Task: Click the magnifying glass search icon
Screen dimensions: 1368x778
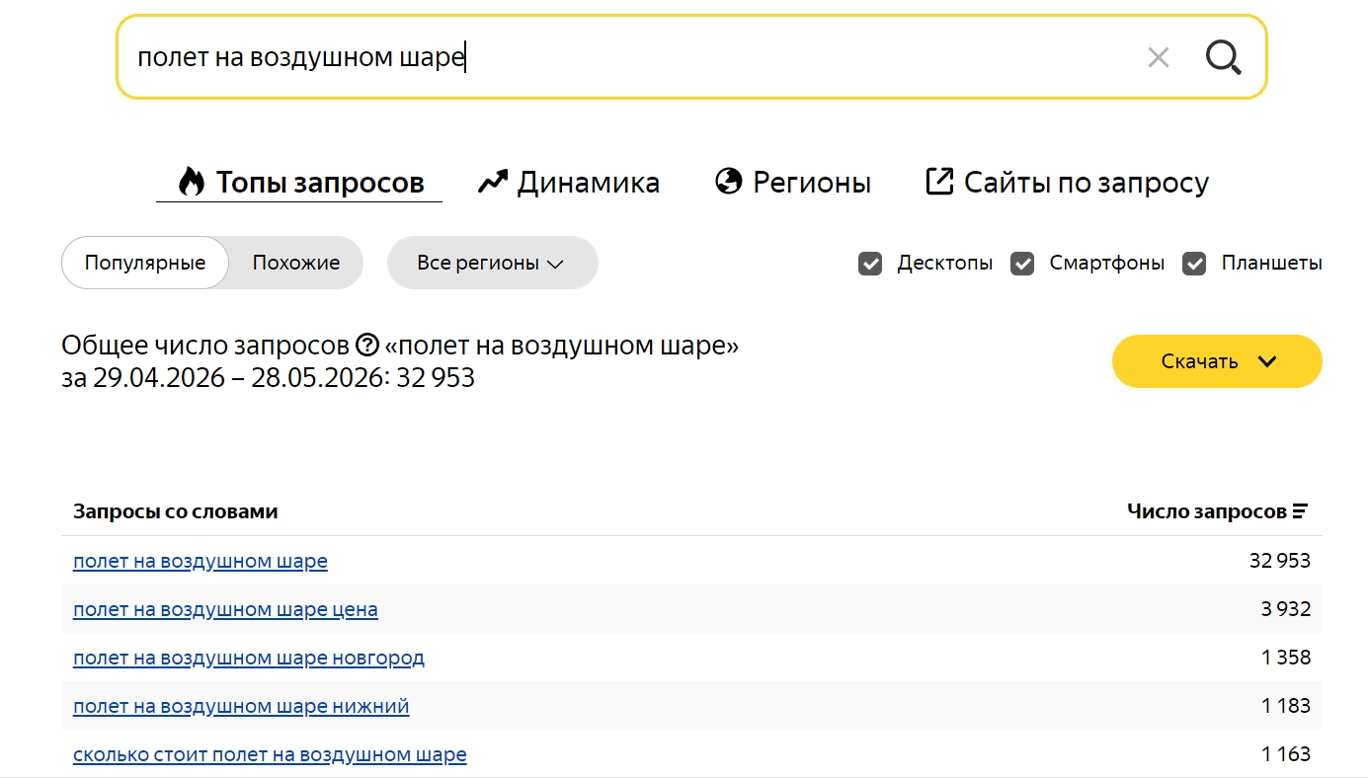Action: tap(1223, 57)
